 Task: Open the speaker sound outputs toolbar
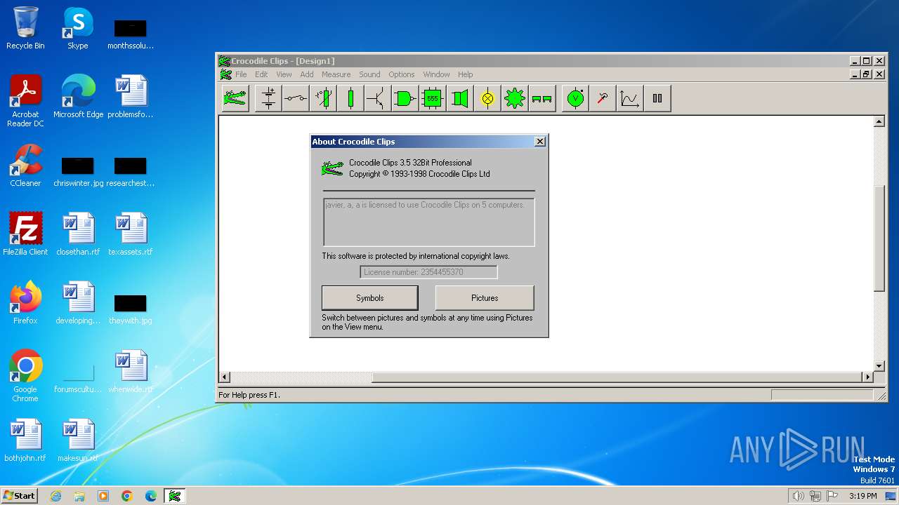click(460, 98)
